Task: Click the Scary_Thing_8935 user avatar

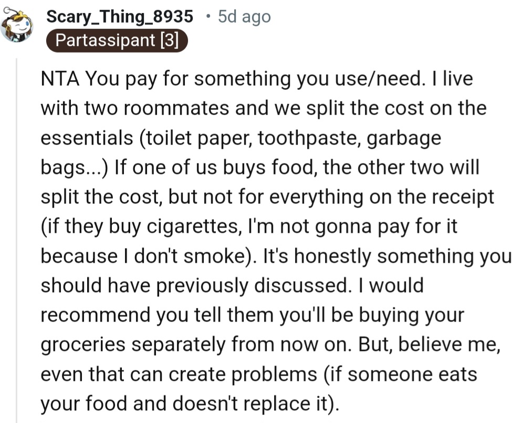Action: tap(17, 26)
